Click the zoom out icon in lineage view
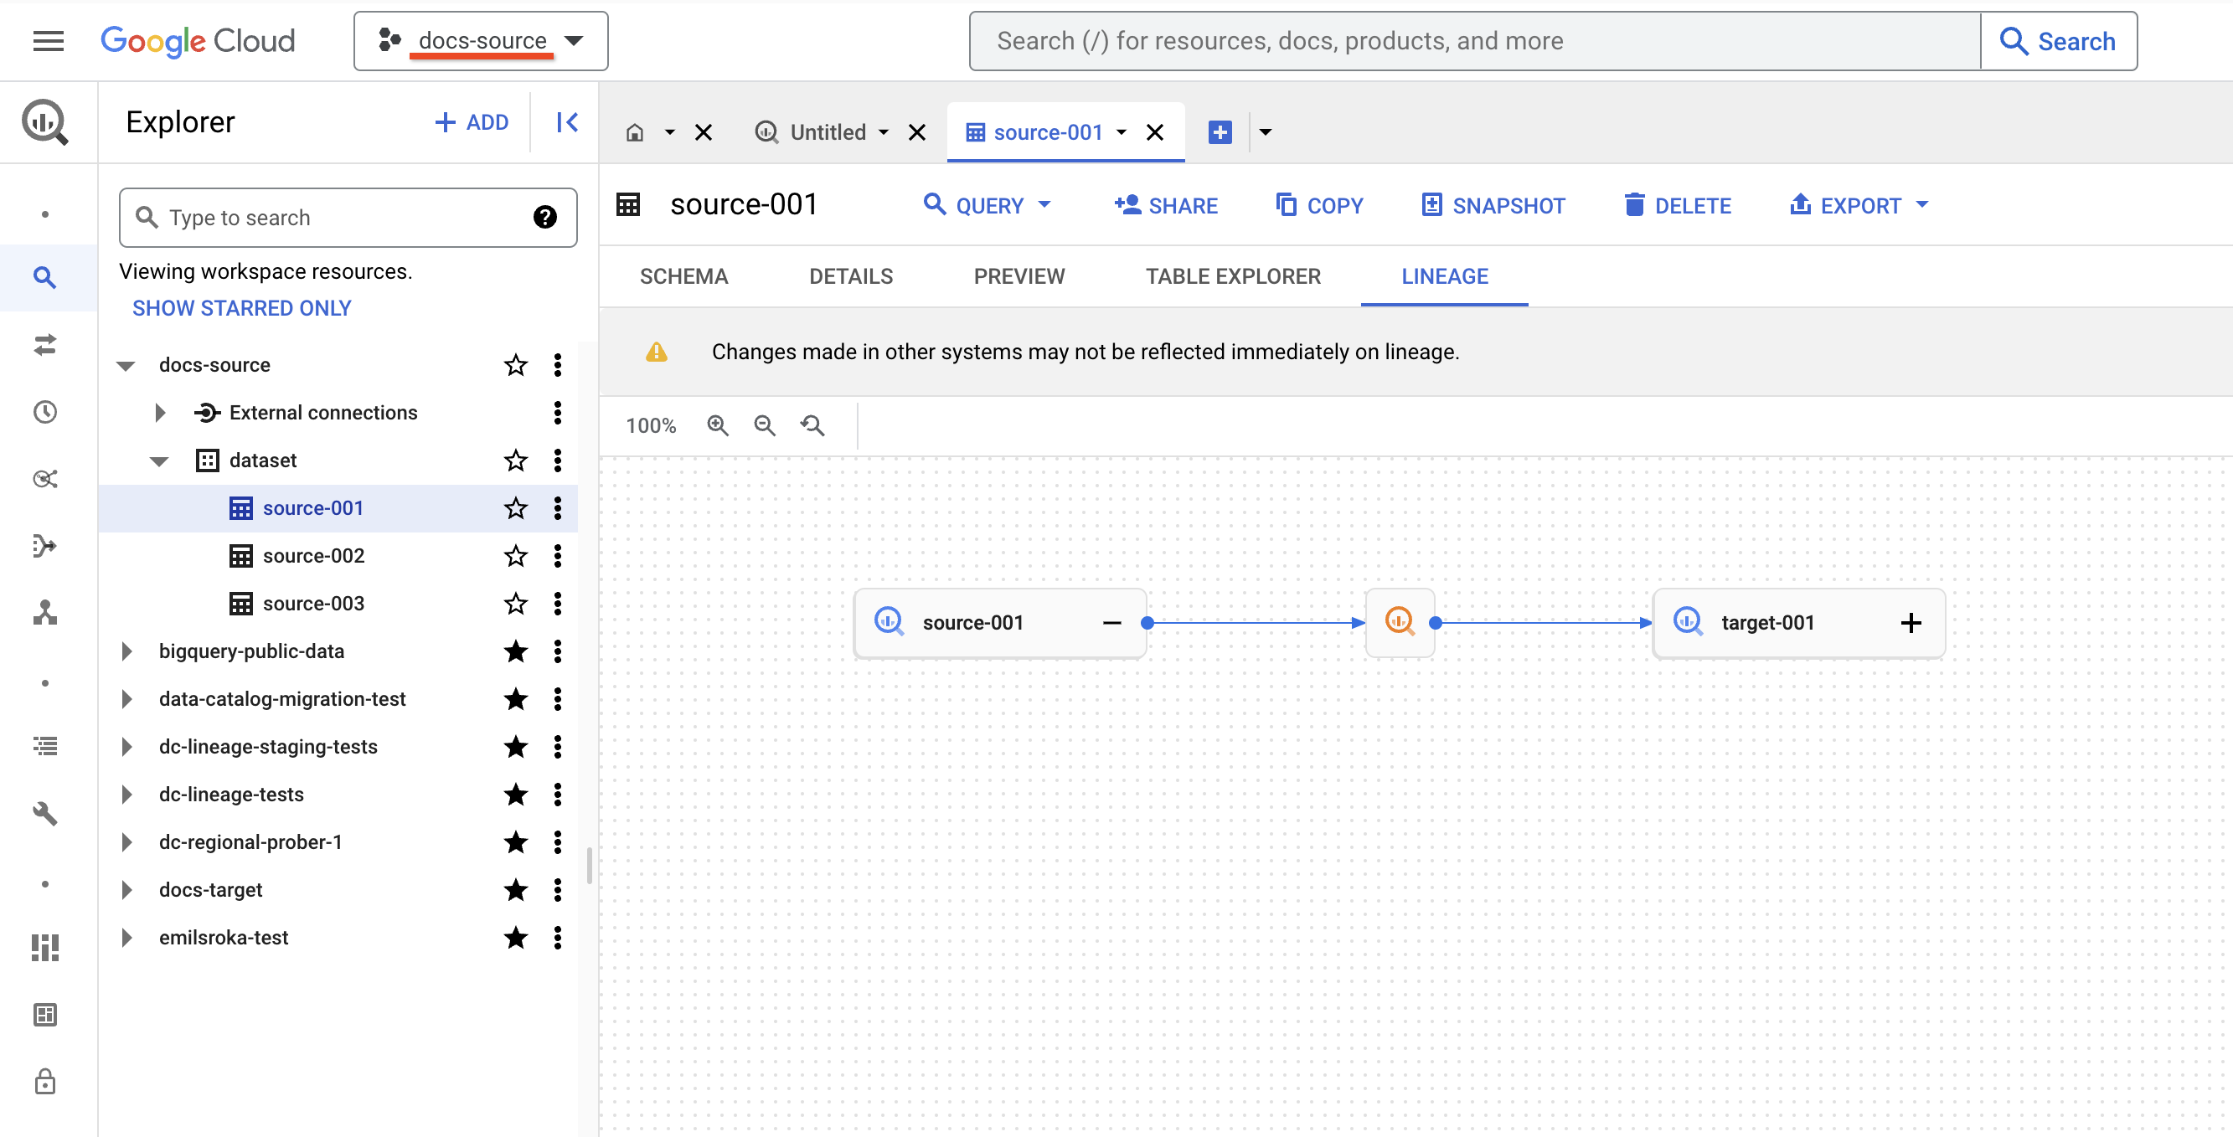Viewport: 2233px width, 1137px height. (x=766, y=425)
